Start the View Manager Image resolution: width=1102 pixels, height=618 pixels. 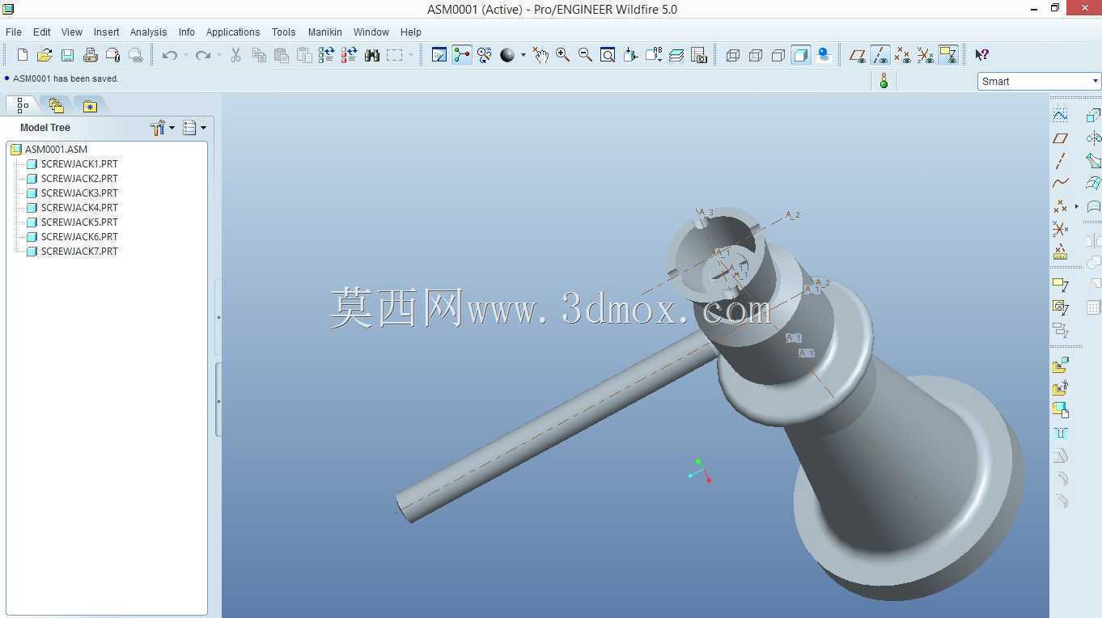pyautogui.click(x=699, y=55)
